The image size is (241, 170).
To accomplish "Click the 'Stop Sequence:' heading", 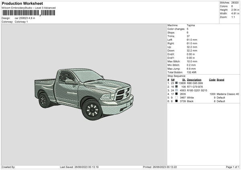I will [177, 76].
